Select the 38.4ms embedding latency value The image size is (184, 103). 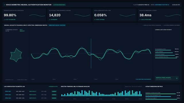click(145, 15)
